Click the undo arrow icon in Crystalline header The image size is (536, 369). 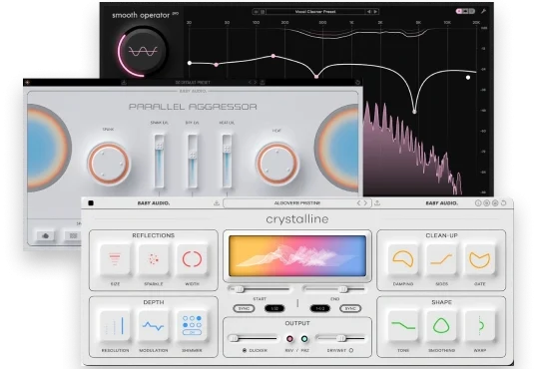pyautogui.click(x=503, y=203)
